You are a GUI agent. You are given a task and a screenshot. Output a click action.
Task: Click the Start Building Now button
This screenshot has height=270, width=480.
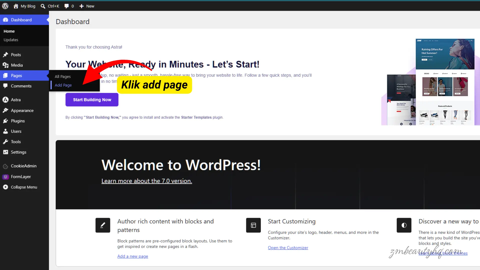92,99
